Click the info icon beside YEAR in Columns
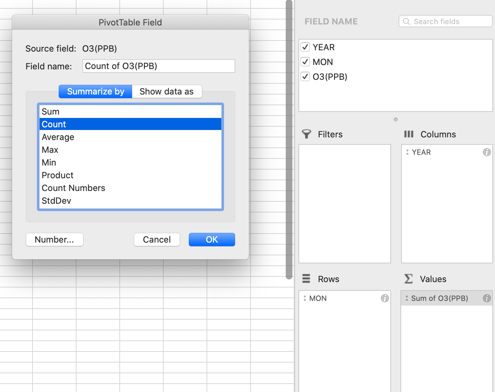The height and width of the screenshot is (392, 495). (x=487, y=152)
